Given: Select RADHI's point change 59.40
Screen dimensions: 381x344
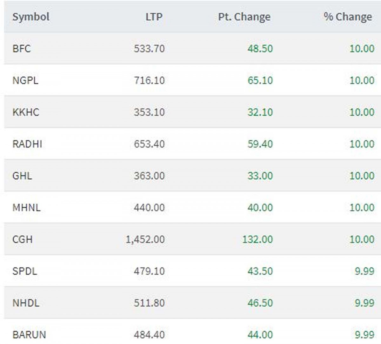Looking at the screenshot, I should [x=260, y=144].
